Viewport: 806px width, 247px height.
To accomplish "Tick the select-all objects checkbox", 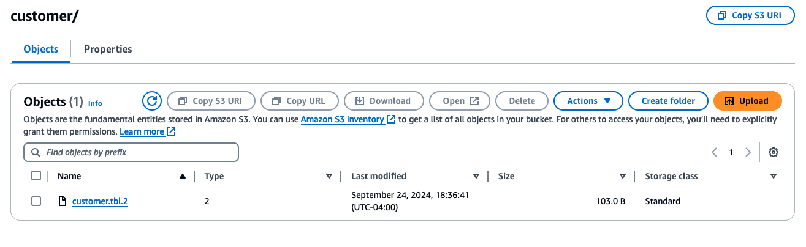I will [36, 176].
